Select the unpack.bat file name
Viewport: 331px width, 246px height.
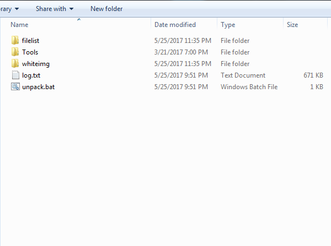[38, 87]
